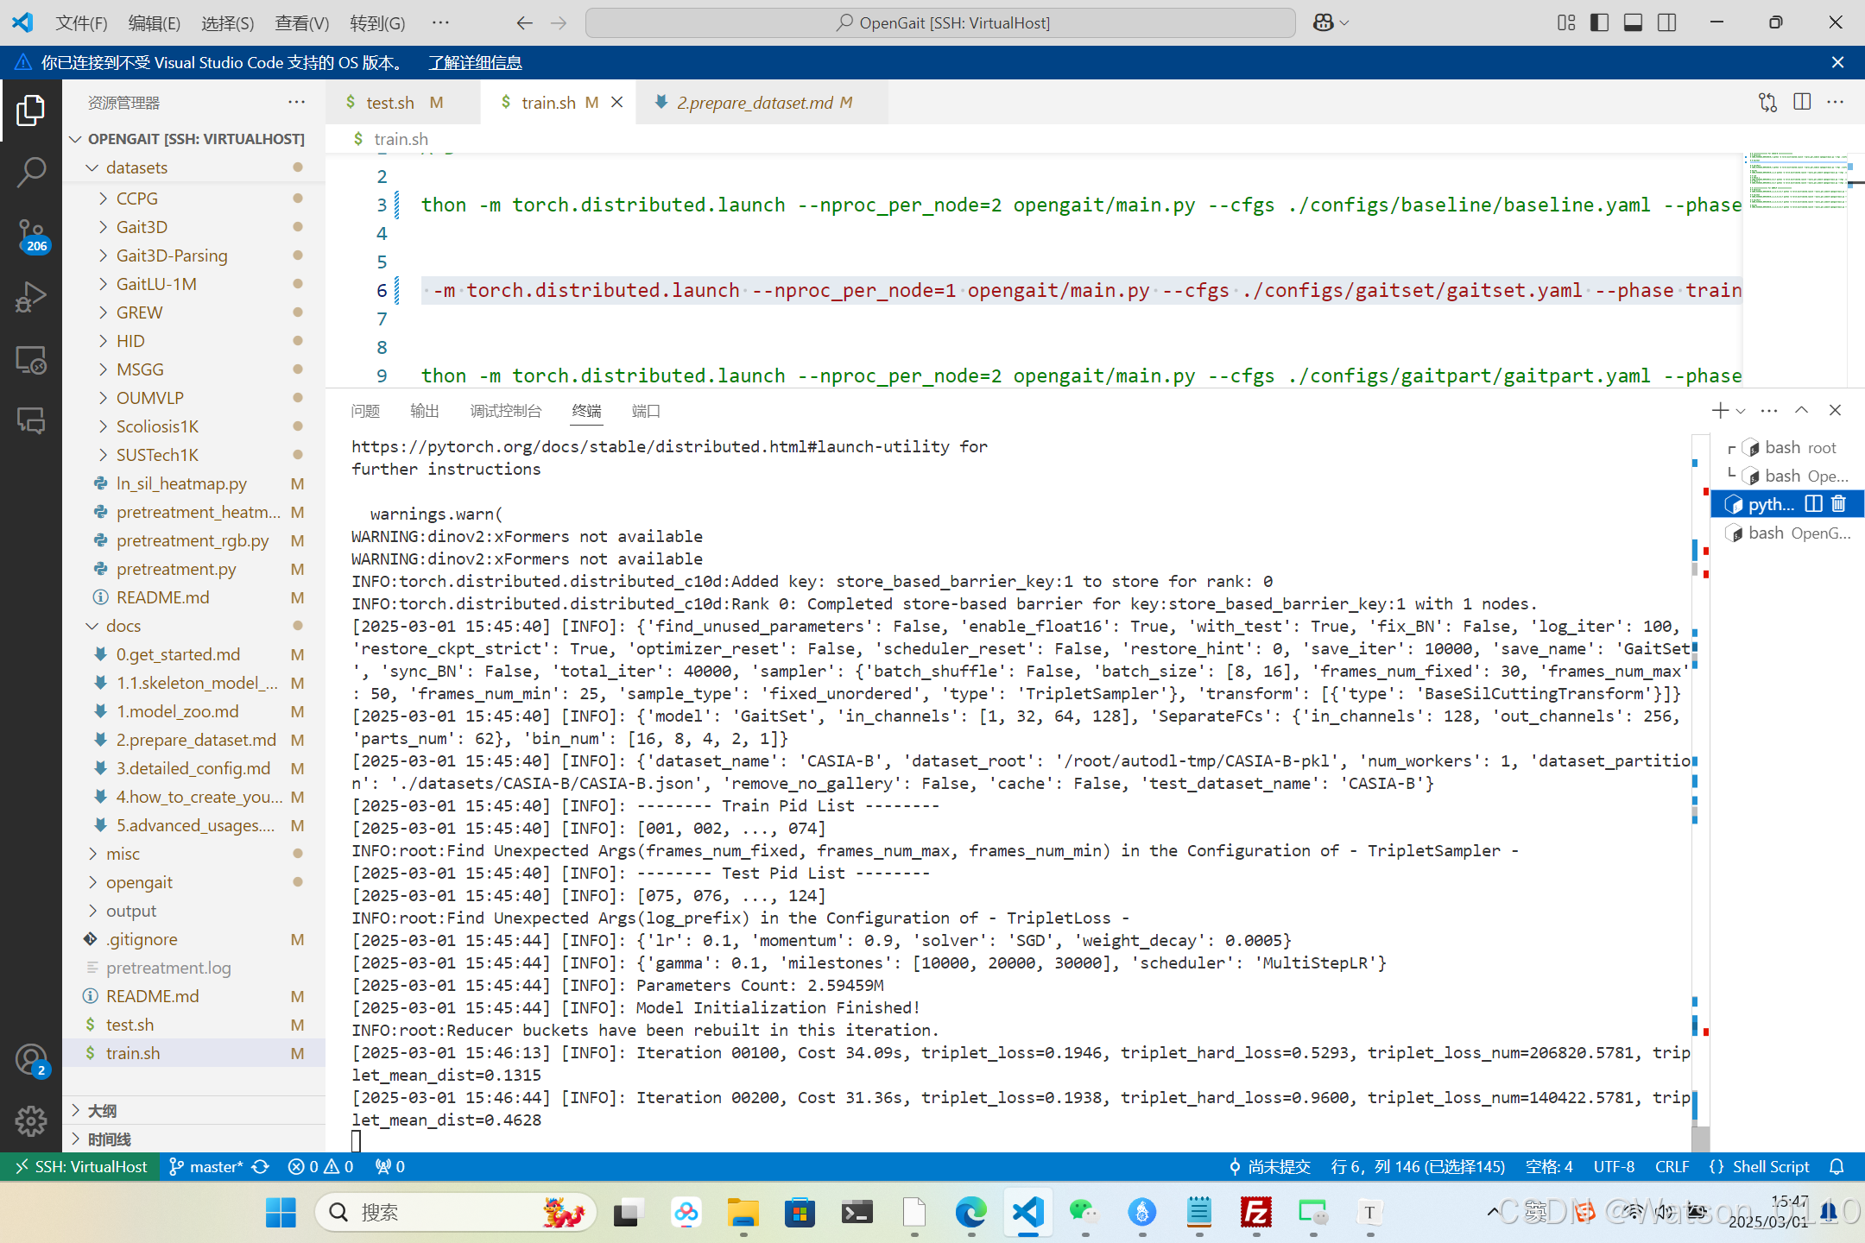Open the Manage gear settings icon
The image size is (1865, 1243).
31,1121
